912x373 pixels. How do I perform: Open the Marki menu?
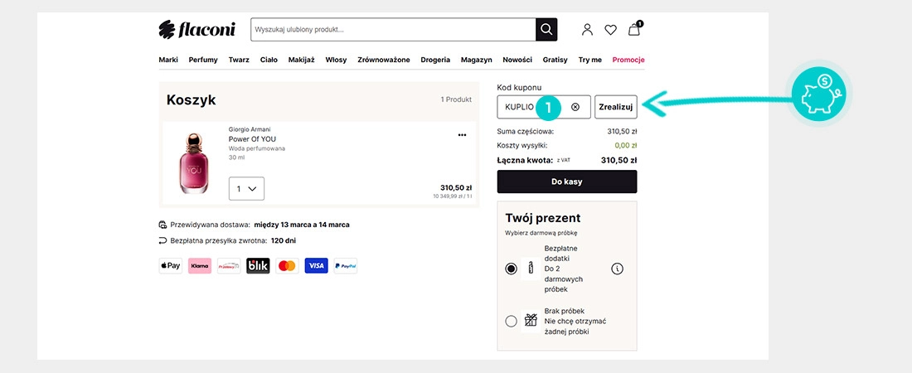click(x=168, y=60)
